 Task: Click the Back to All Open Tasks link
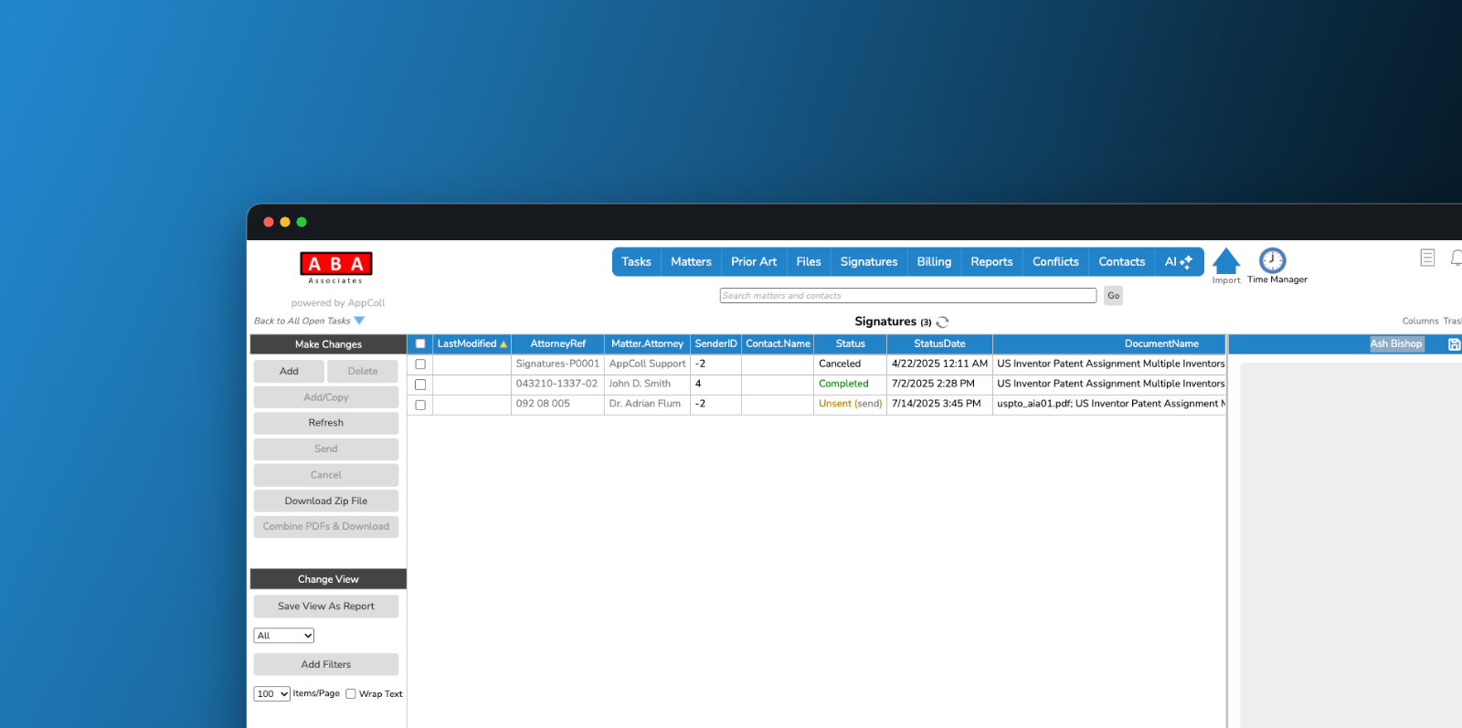(302, 322)
